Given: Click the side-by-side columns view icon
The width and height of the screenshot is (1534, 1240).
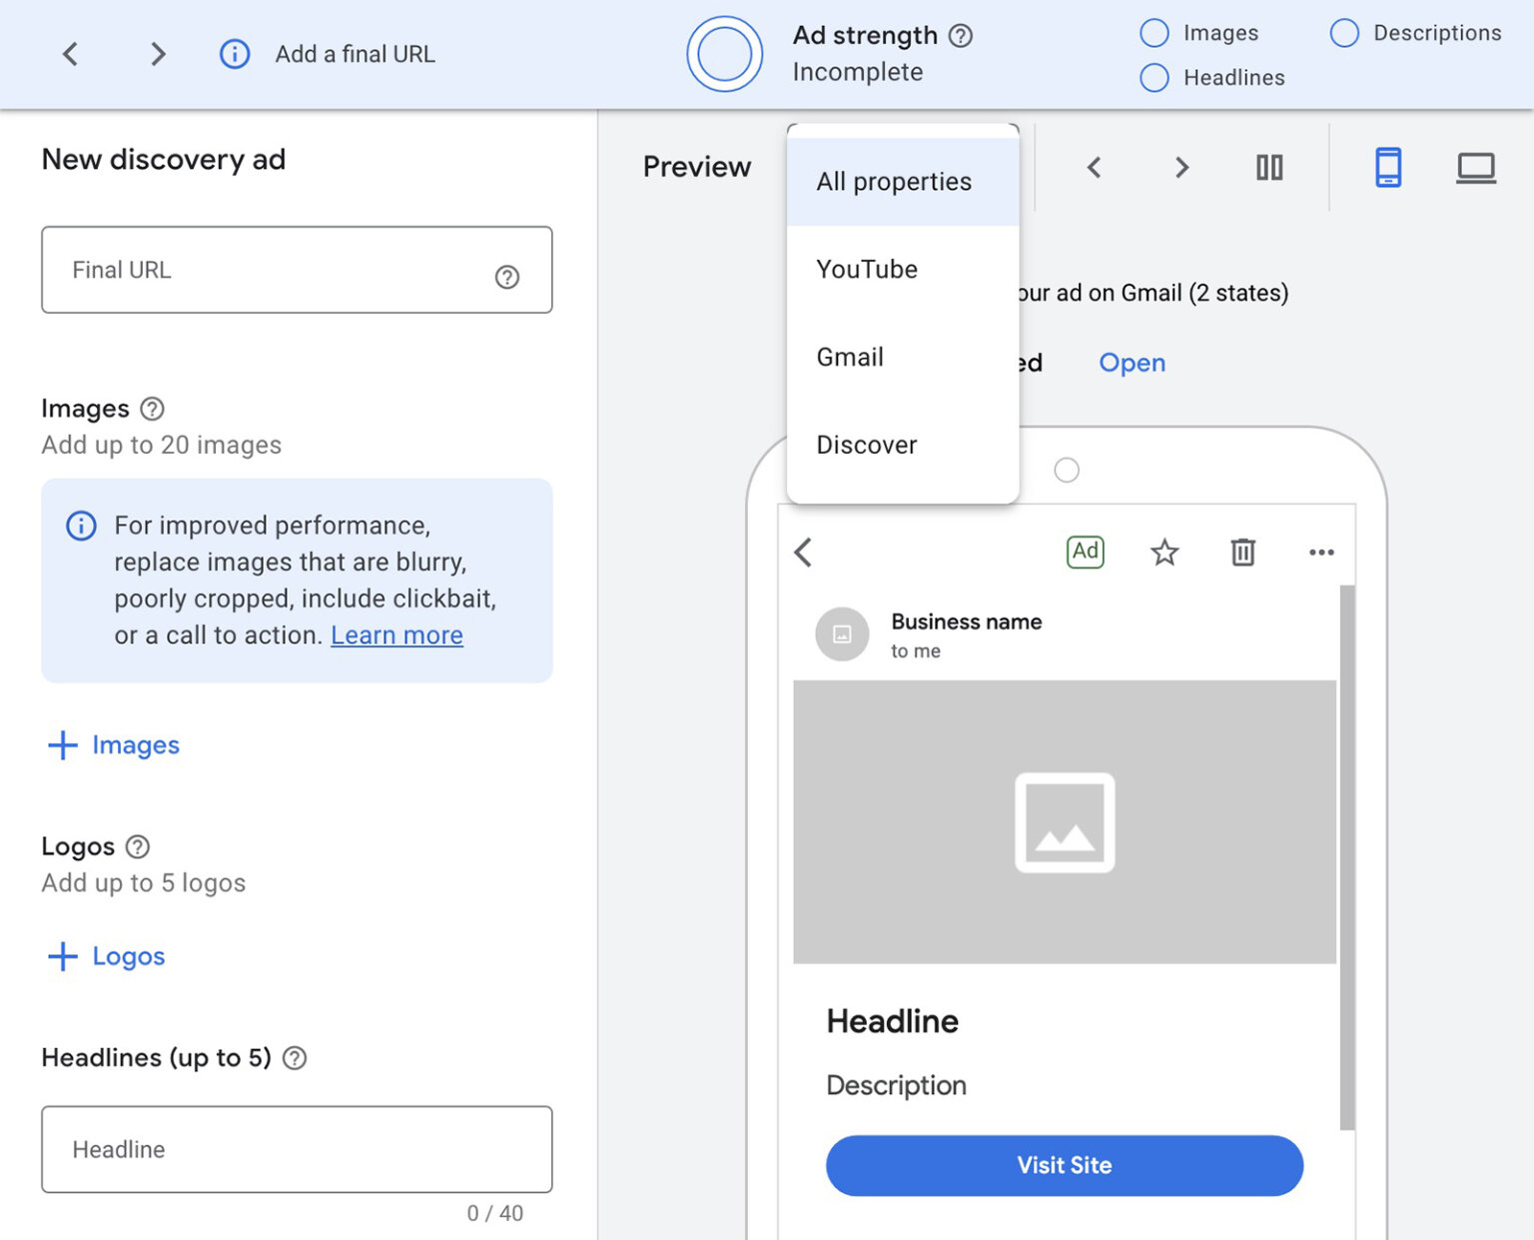Looking at the screenshot, I should pos(1269,167).
